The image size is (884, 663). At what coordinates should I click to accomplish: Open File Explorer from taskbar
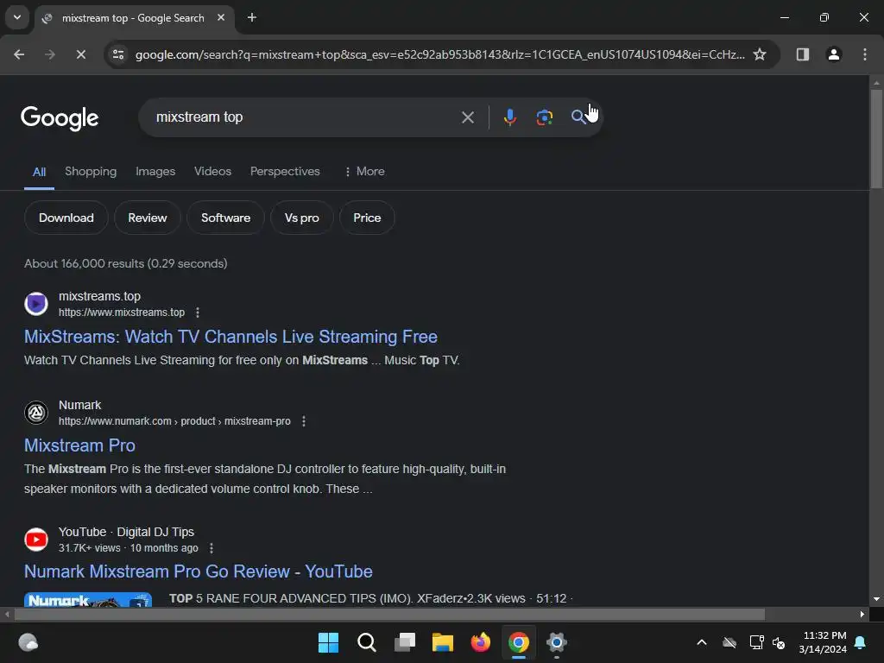click(443, 642)
